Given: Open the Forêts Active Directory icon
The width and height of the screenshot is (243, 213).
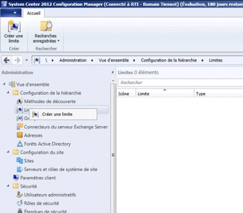Looking at the screenshot, I should tap(20, 144).
